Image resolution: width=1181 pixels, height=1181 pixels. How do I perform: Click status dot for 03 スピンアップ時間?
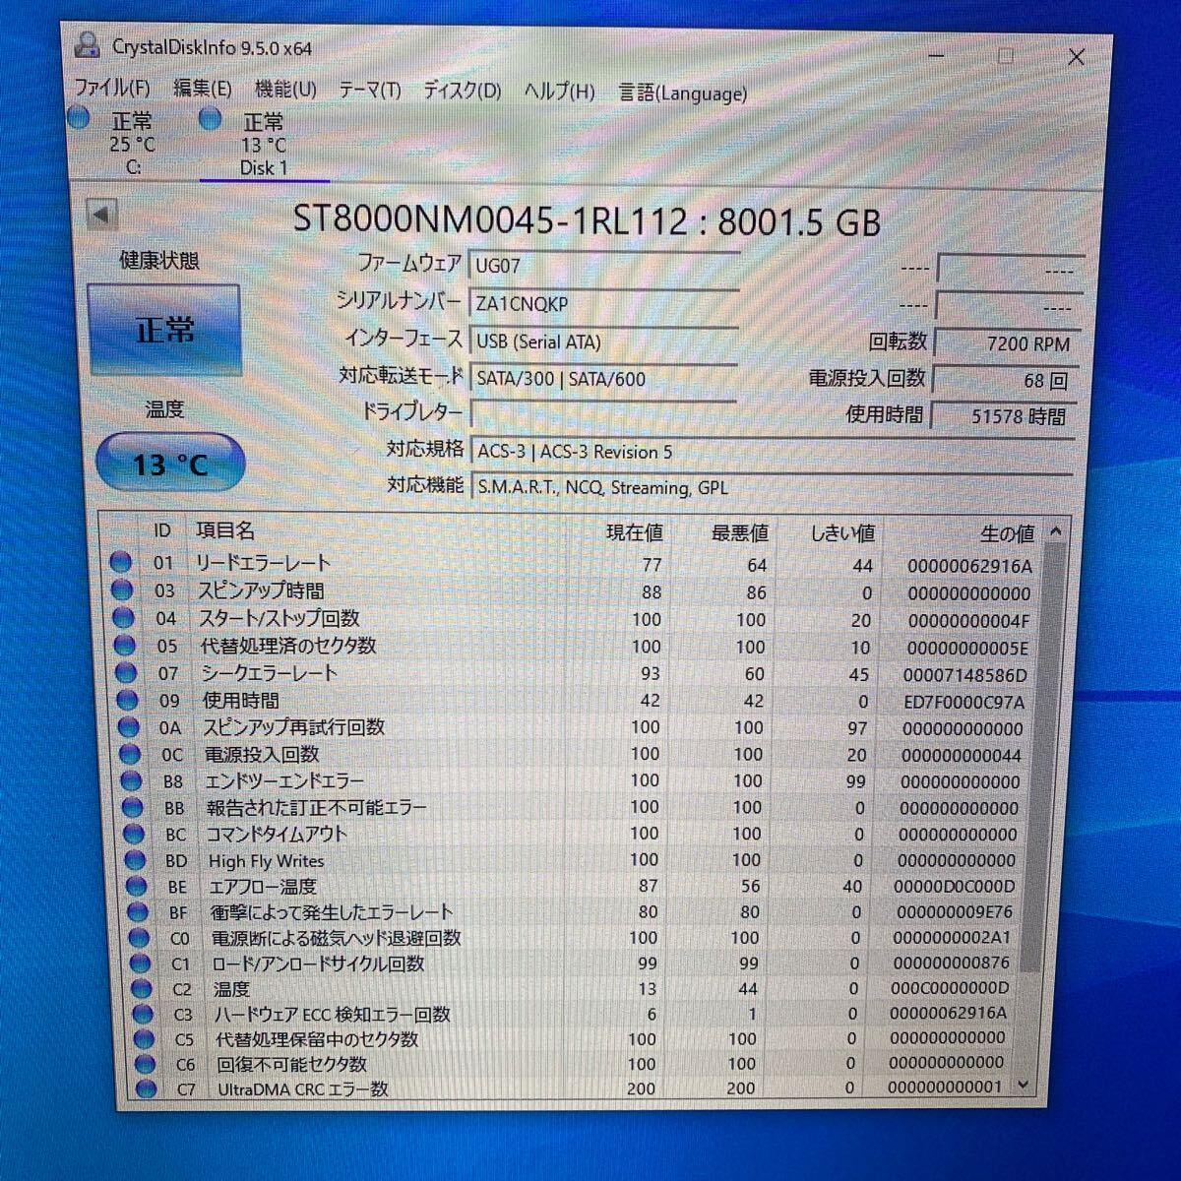[122, 590]
